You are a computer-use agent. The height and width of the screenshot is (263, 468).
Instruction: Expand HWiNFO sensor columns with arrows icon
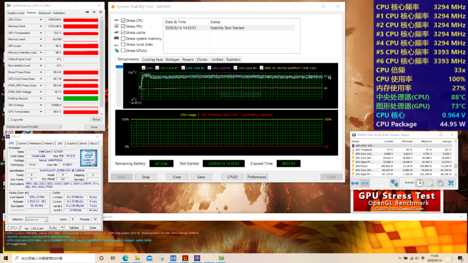[355, 183]
